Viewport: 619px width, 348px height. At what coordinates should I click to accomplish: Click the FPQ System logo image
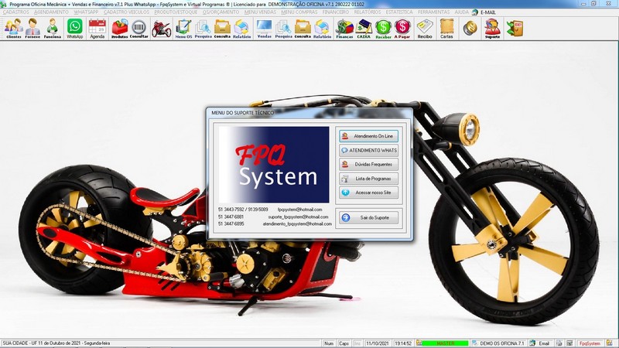click(x=274, y=165)
